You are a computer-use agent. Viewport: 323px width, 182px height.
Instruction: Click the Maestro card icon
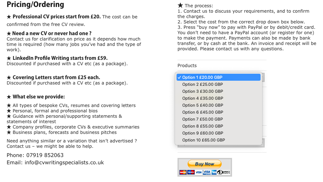click(x=191, y=172)
